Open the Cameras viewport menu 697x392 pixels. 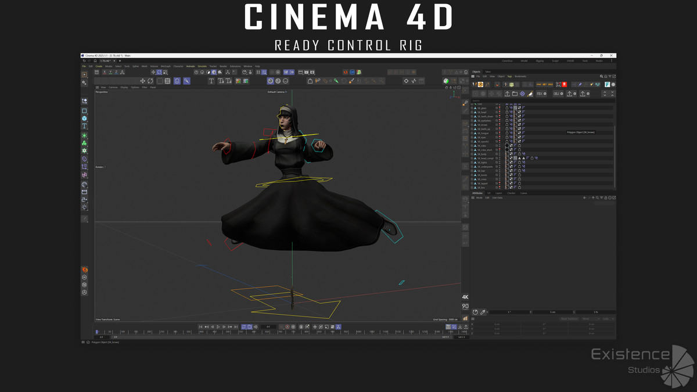coord(113,87)
